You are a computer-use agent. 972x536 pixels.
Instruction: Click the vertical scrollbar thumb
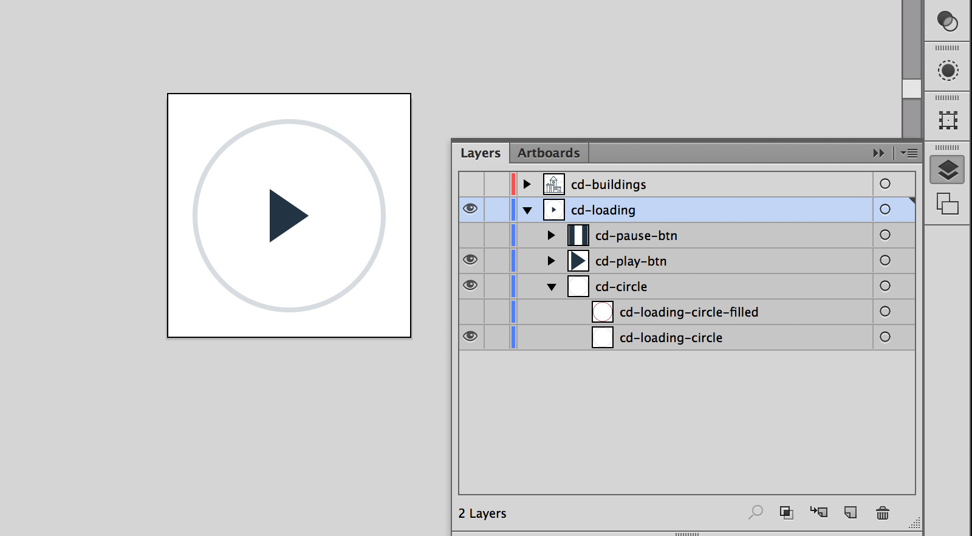click(911, 88)
